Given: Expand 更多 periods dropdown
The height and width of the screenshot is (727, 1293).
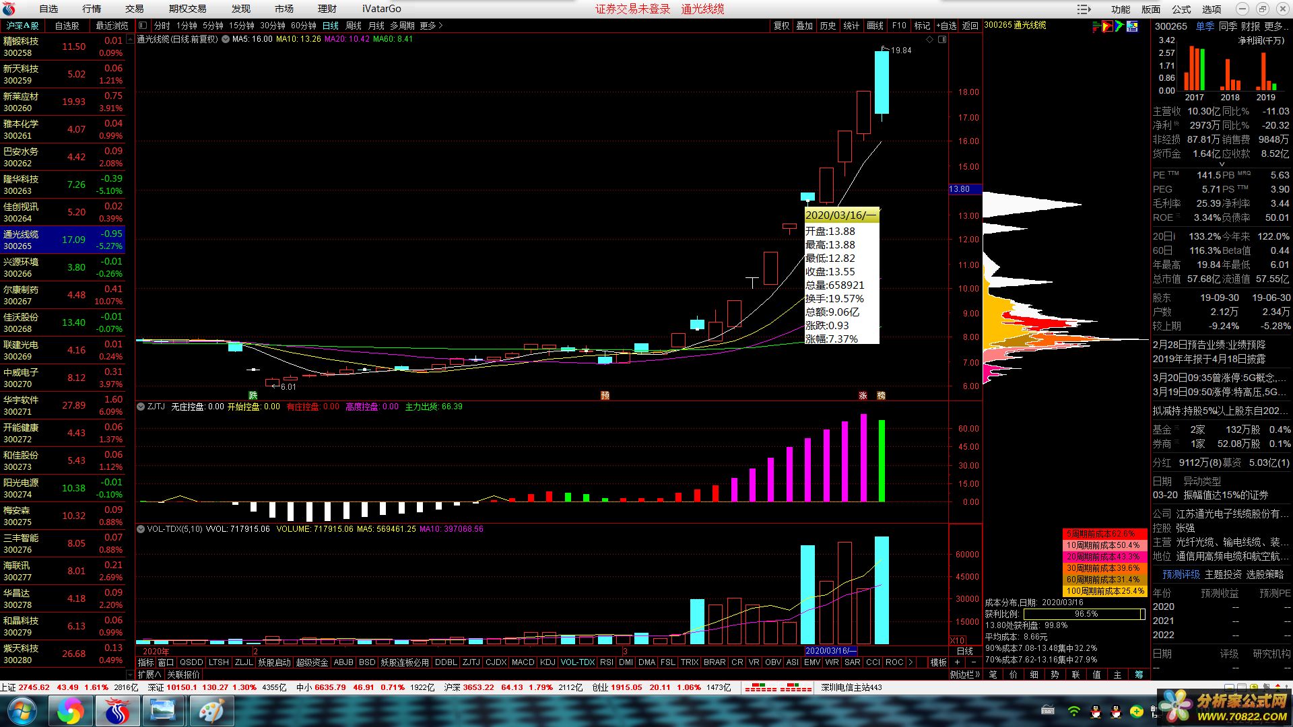Looking at the screenshot, I should coord(431,26).
